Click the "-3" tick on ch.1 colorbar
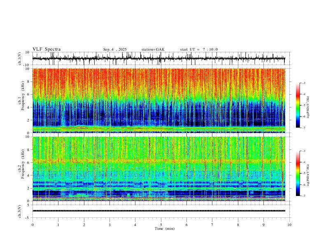This screenshot has width=326, height=252. [x=304, y=83]
